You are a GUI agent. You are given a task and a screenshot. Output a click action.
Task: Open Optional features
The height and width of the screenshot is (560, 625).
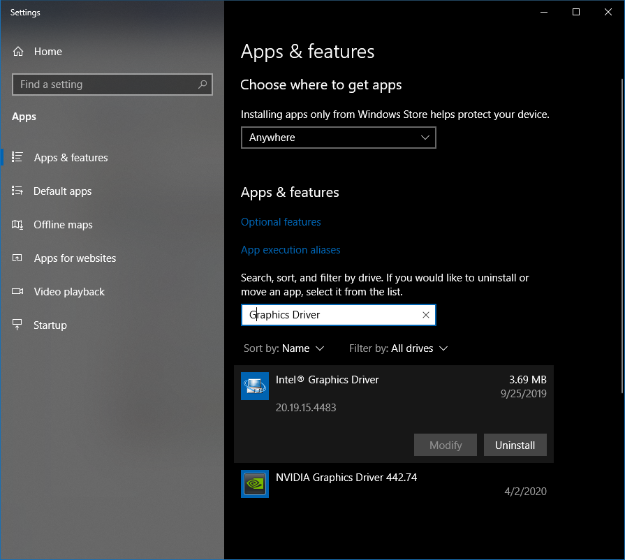pos(281,222)
